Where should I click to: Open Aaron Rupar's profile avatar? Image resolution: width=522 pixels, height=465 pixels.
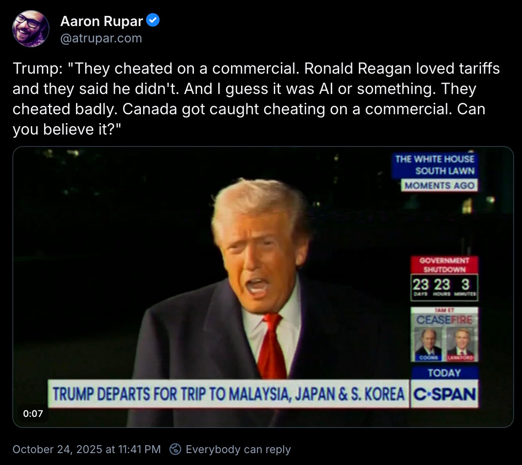point(30,29)
